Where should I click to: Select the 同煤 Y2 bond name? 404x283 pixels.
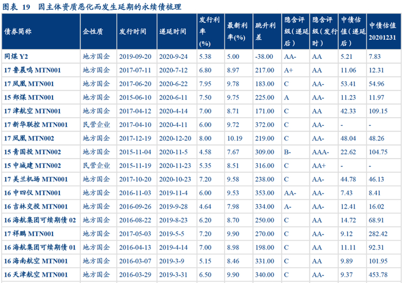pyautogui.click(x=16, y=57)
